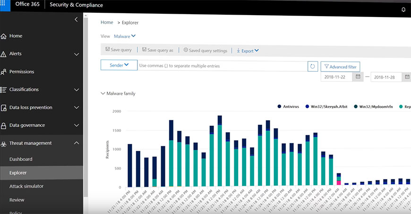Click the Data governance lock icon
This screenshot has width=411, height=214.
coord(4,126)
